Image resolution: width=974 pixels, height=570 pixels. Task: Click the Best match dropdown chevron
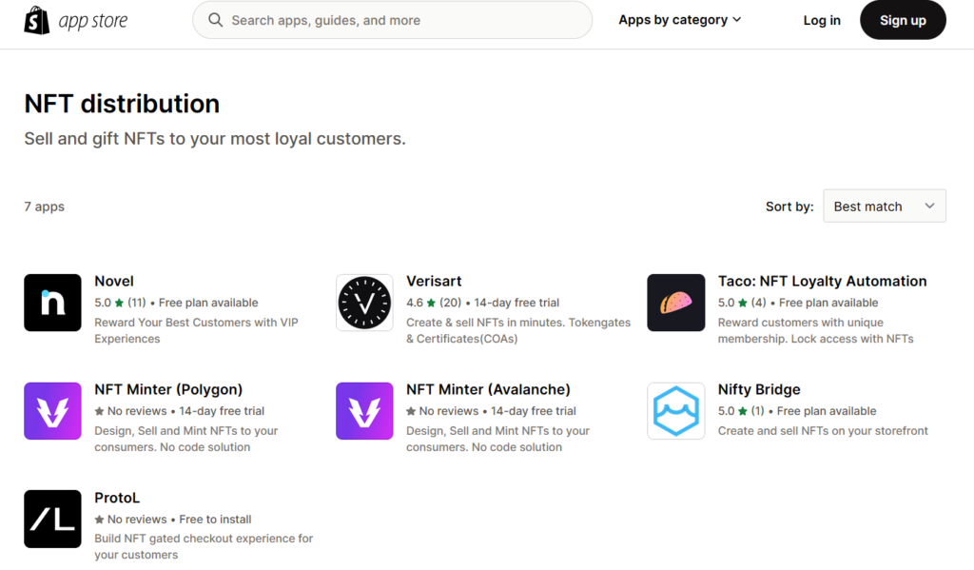point(929,206)
